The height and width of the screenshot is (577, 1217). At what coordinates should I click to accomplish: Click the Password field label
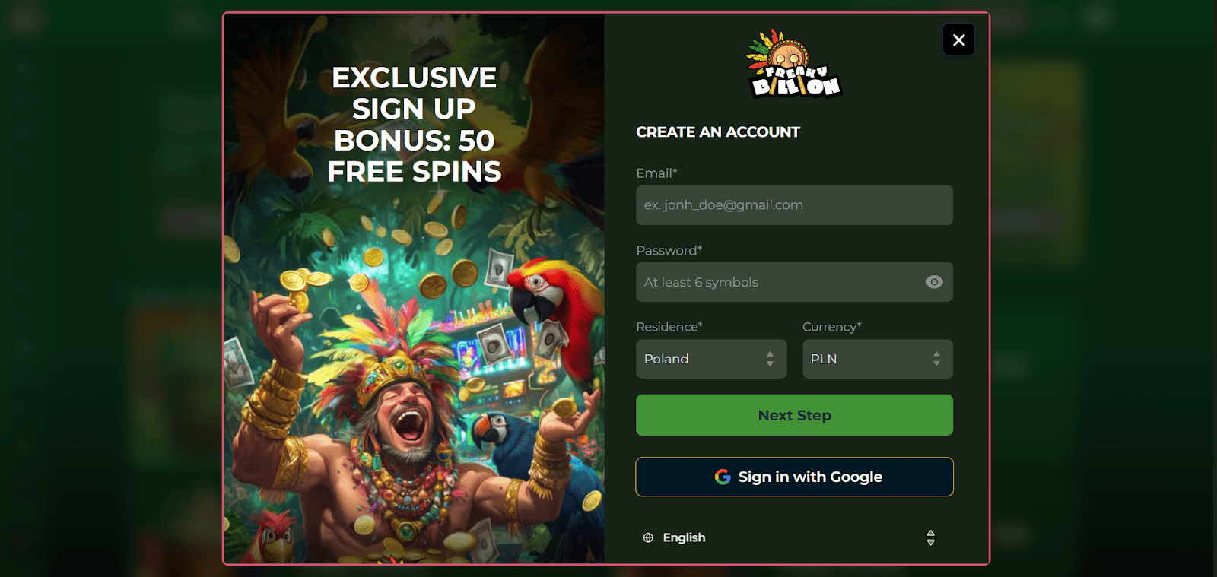tap(669, 250)
